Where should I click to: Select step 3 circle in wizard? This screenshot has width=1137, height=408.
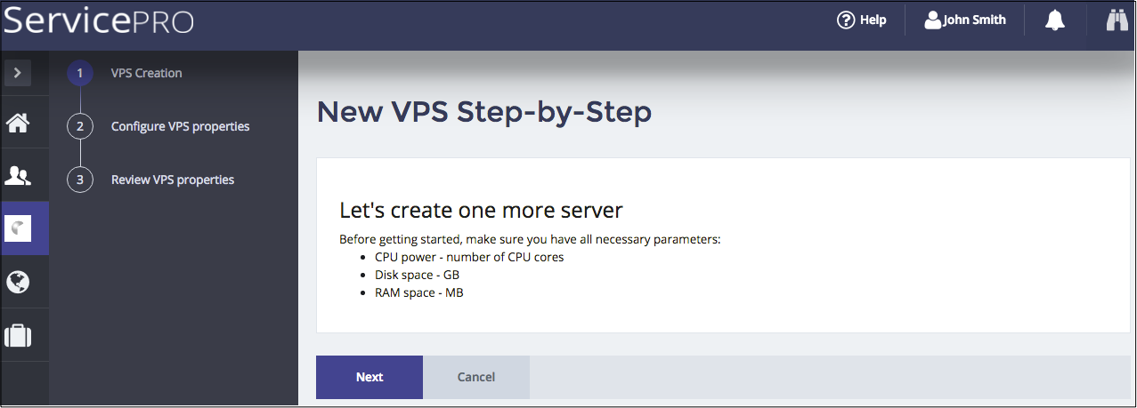80,180
